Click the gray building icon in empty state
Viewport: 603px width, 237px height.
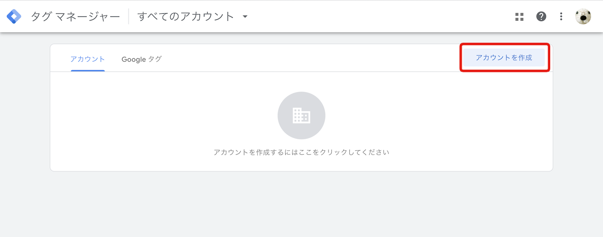pos(301,115)
